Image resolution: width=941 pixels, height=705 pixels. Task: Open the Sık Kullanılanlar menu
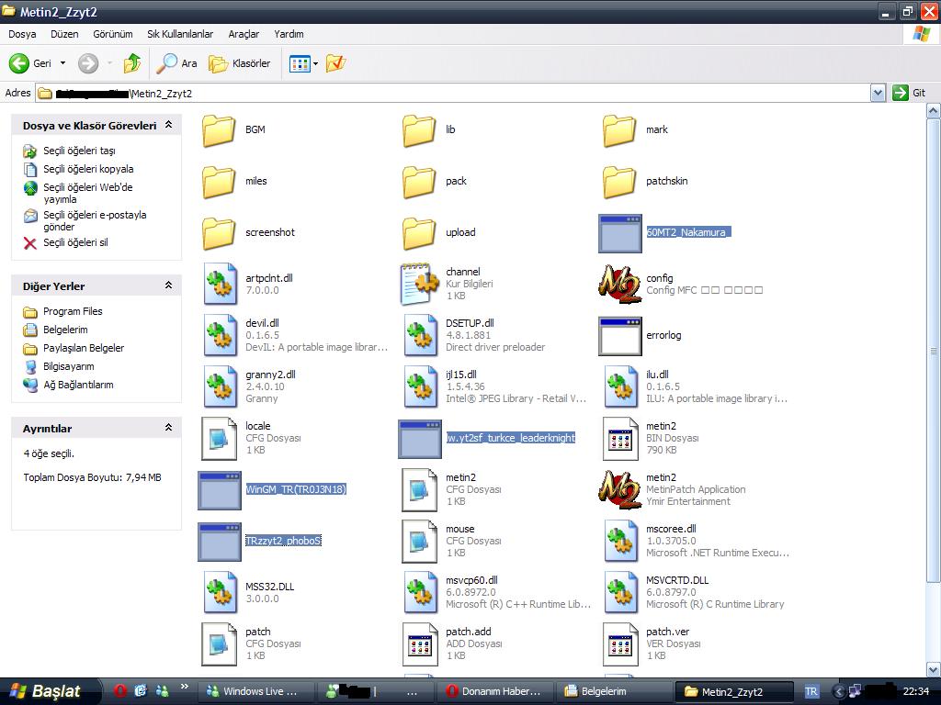tap(180, 34)
